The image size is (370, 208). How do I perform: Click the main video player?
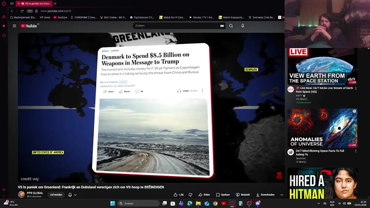151,107
